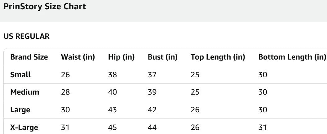Select the Bust (in) column header
The image size is (327, 134).
162,57
